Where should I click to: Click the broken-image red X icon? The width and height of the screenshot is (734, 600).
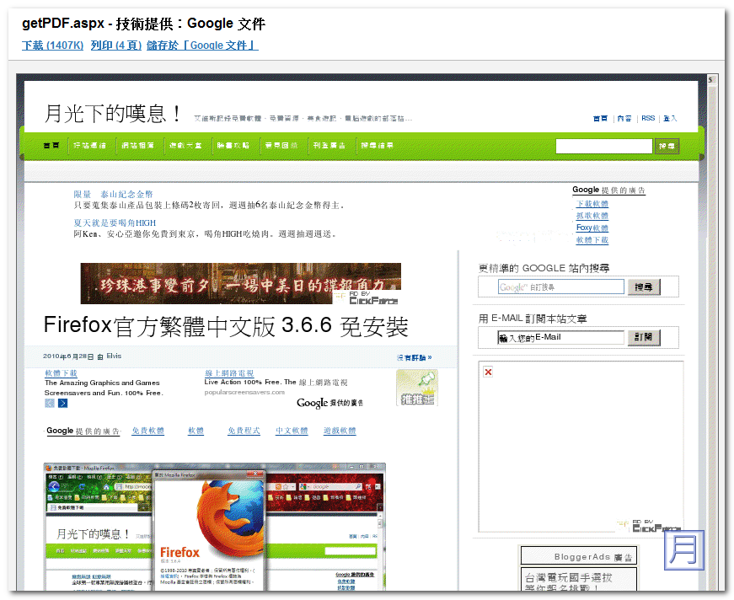coord(487,371)
